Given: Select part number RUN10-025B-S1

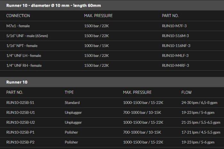Looking at the screenshot, I should point(20,103).
